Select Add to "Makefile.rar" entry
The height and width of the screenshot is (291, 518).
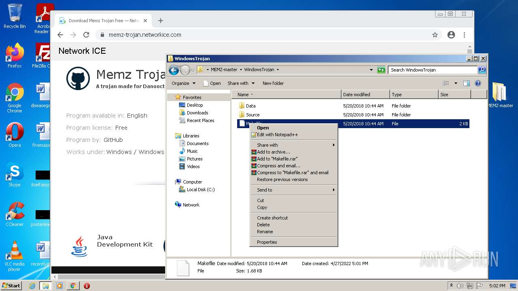click(x=294, y=159)
